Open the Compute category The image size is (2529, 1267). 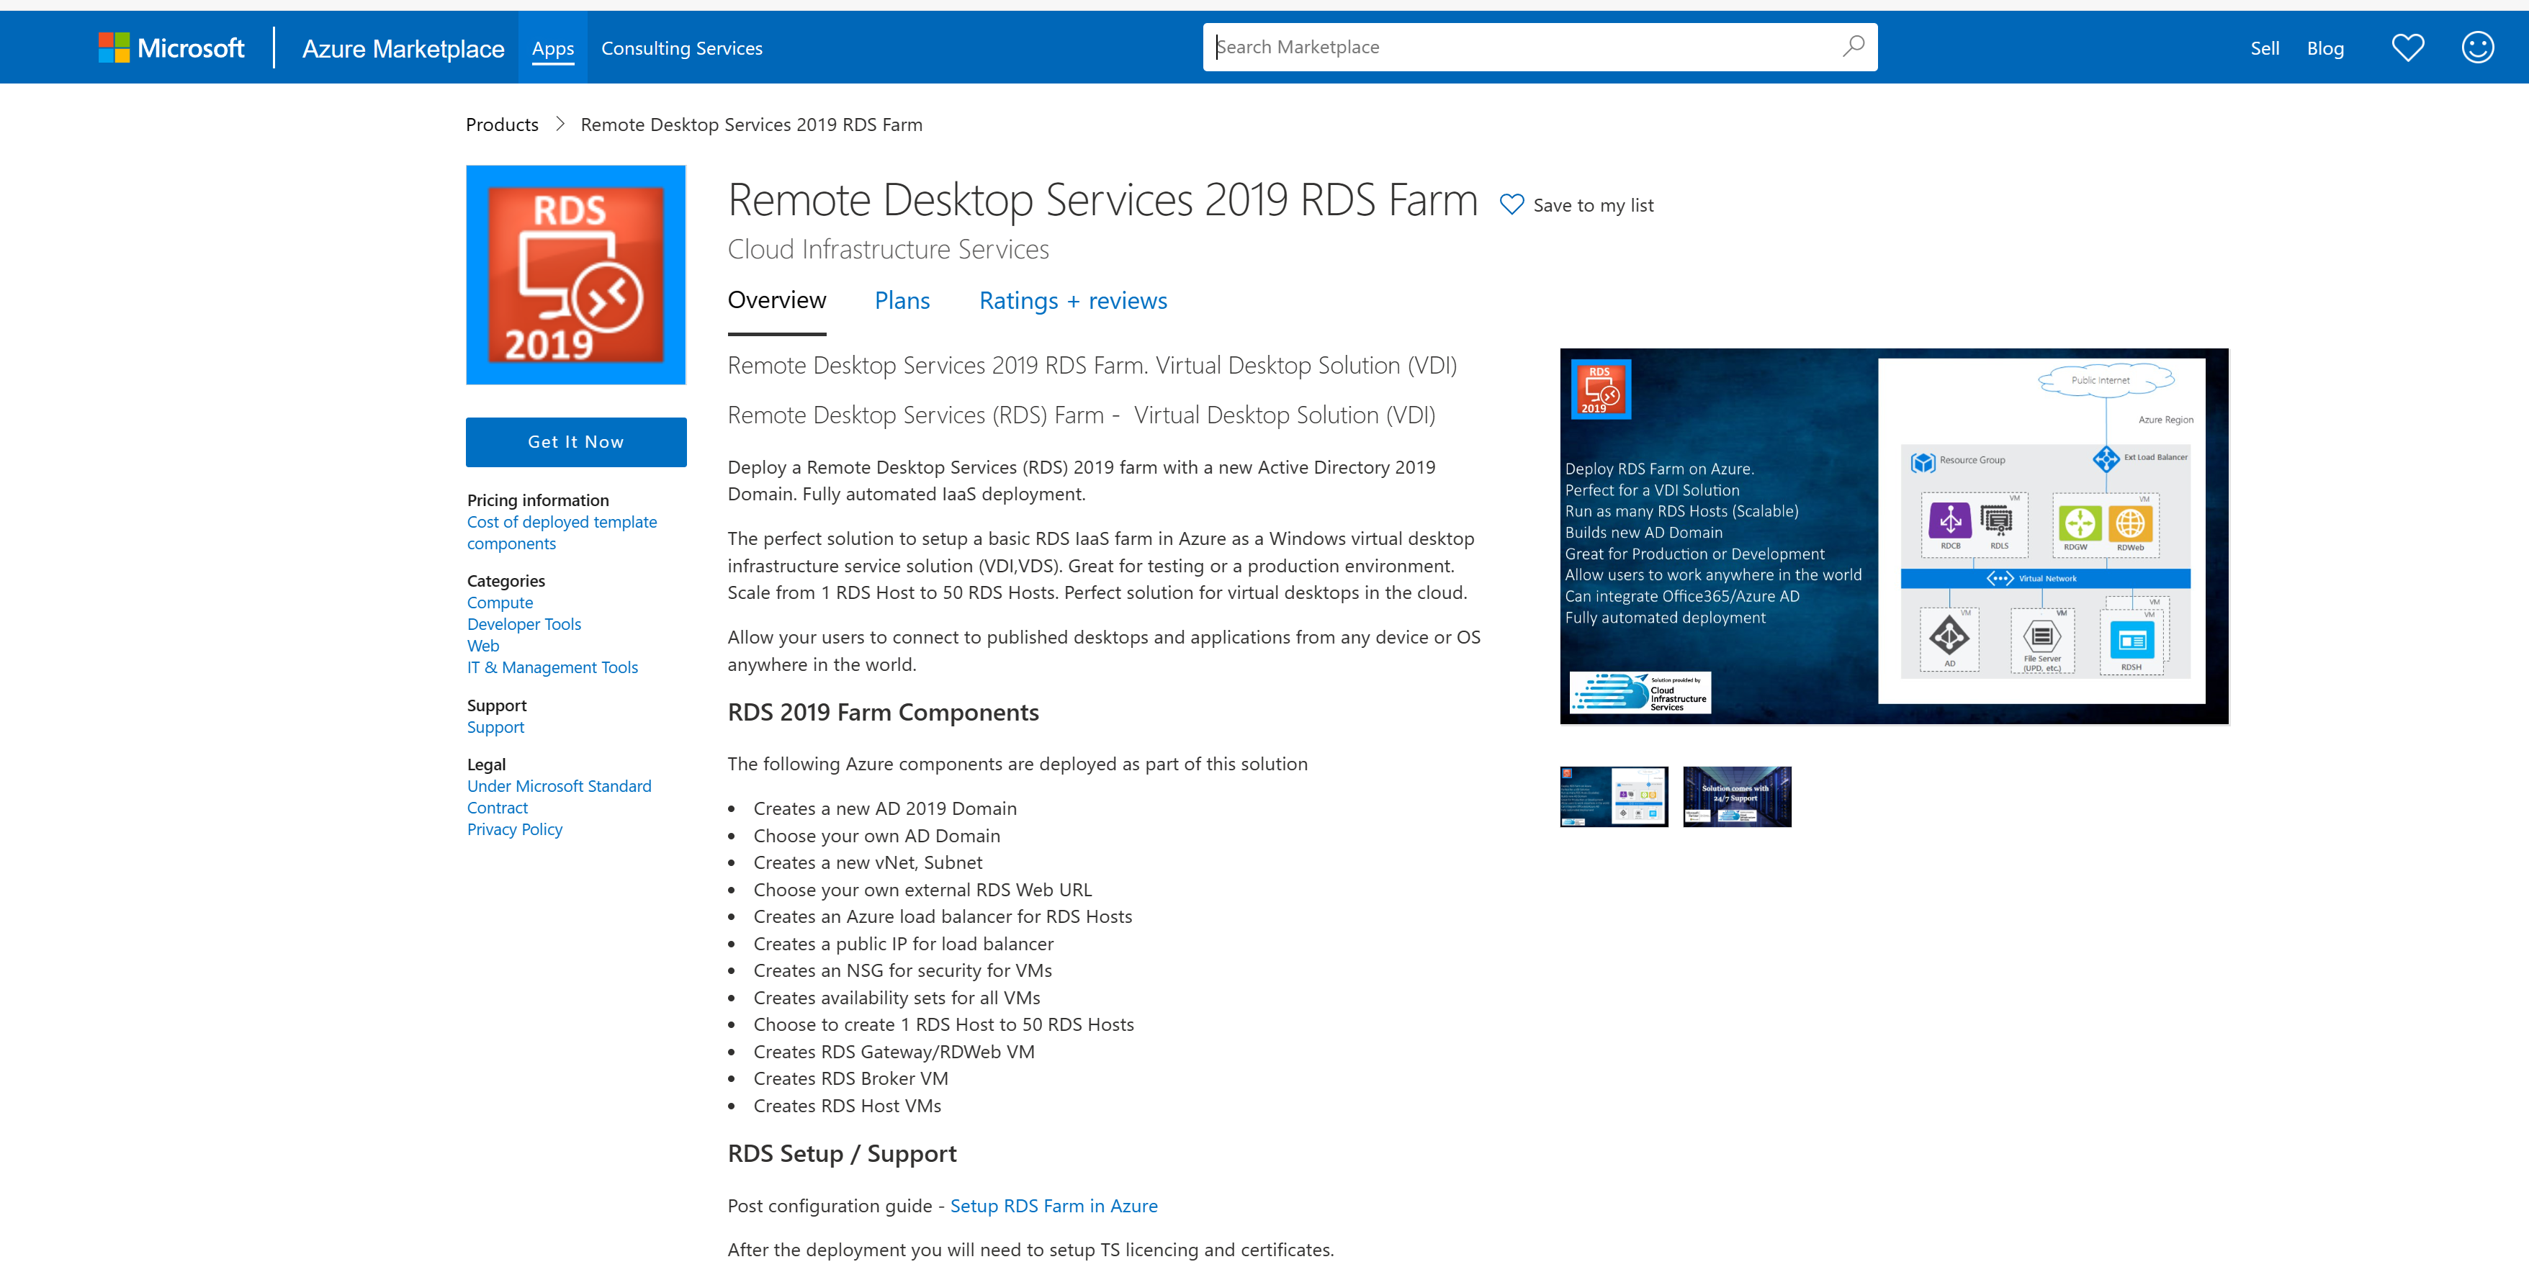coord(500,602)
